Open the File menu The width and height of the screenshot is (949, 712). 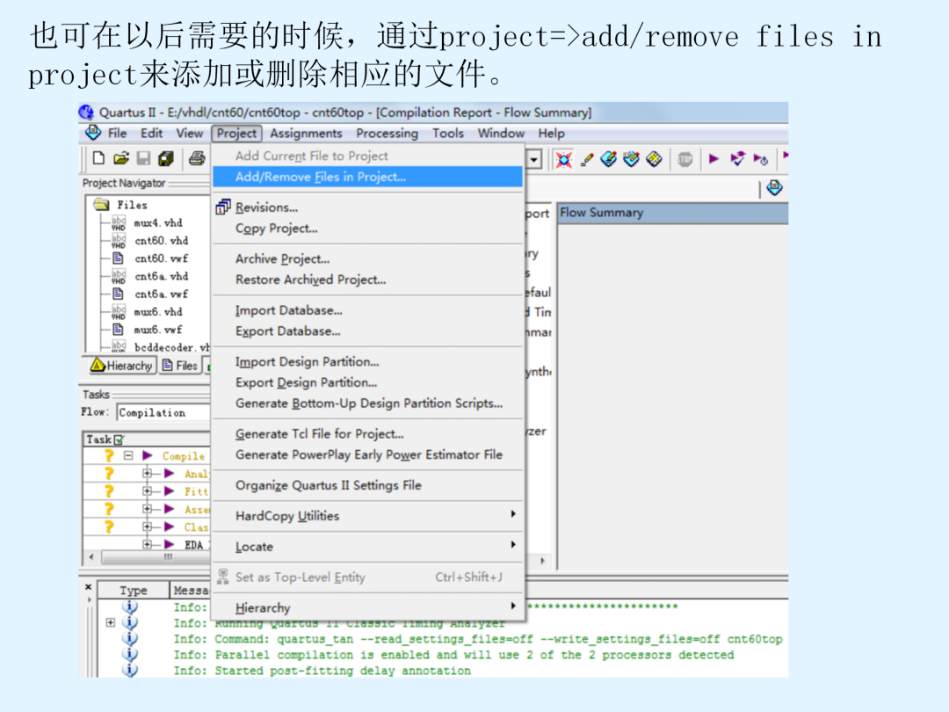click(x=117, y=134)
